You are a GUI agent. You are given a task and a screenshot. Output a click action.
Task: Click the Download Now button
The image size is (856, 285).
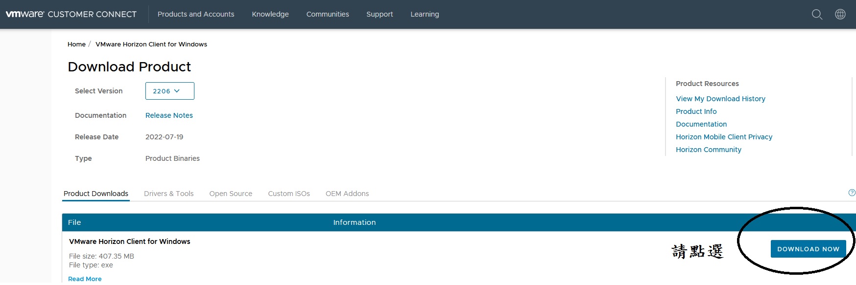(x=808, y=249)
